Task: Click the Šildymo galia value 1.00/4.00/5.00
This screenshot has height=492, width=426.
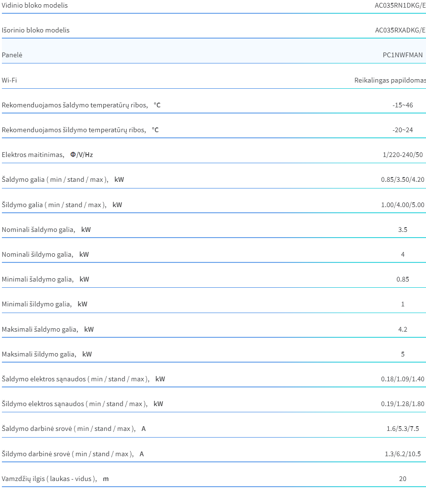Action: pyautogui.click(x=403, y=205)
